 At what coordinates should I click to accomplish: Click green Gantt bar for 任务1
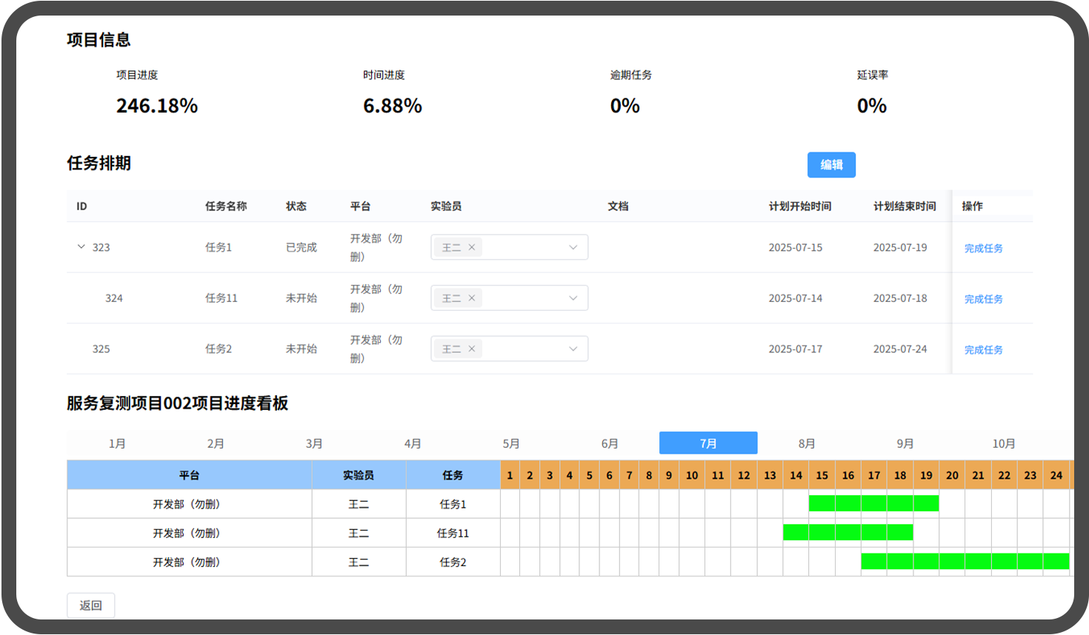[873, 504]
